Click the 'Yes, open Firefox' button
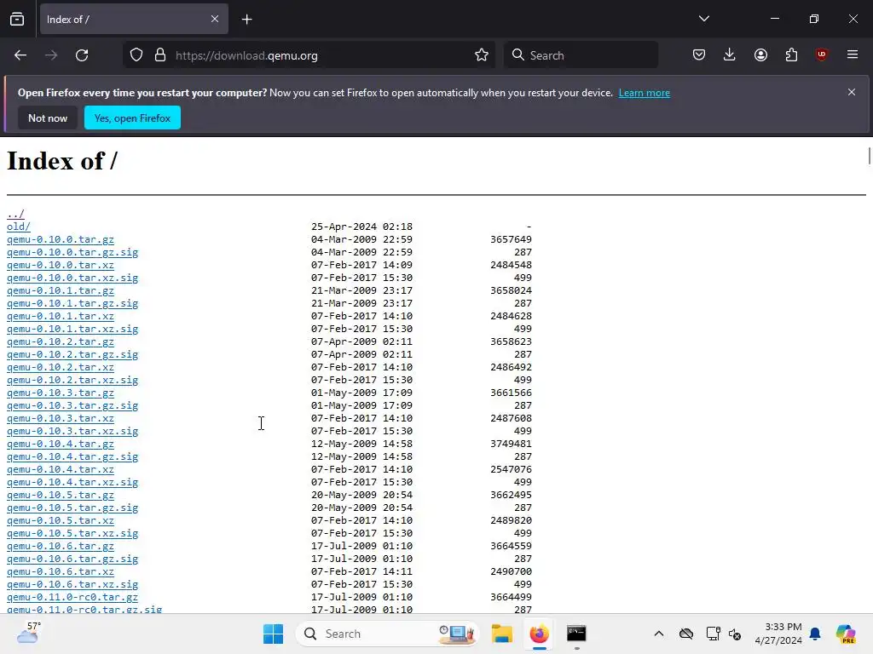Image resolution: width=873 pixels, height=654 pixels. [x=132, y=118]
